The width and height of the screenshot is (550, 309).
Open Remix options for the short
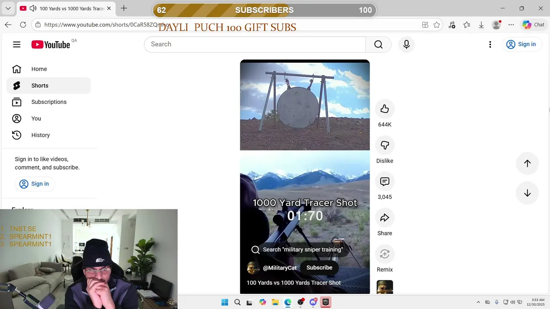point(385,254)
